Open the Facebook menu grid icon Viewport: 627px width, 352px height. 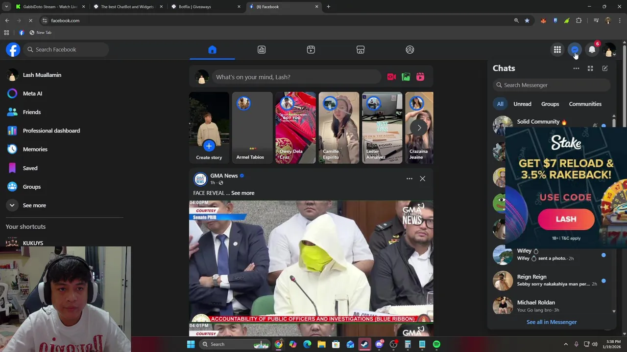tap(557, 49)
